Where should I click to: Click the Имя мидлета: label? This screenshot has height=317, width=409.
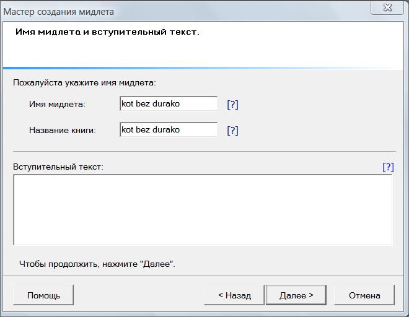click(57, 105)
